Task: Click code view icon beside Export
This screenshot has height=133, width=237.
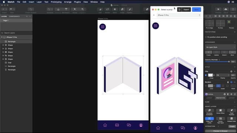Action: [179, 10]
